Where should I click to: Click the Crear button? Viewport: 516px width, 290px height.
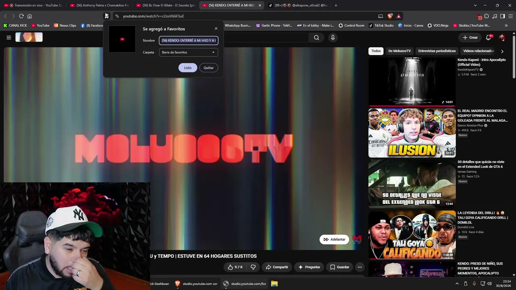[x=470, y=37]
